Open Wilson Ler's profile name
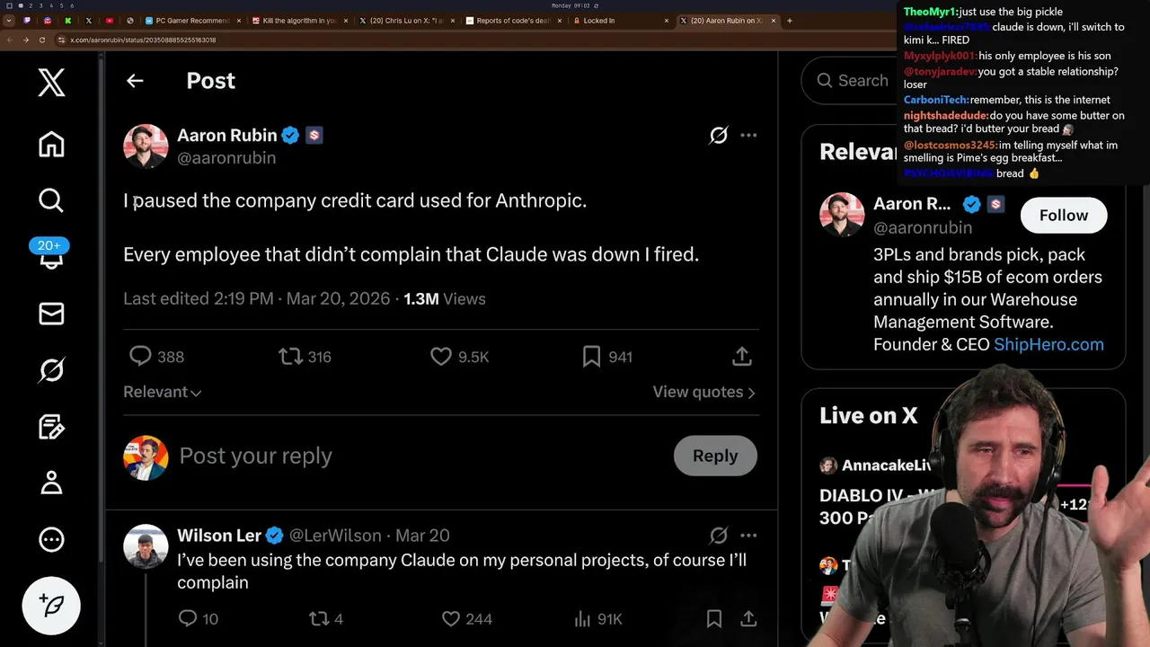 [x=219, y=536]
